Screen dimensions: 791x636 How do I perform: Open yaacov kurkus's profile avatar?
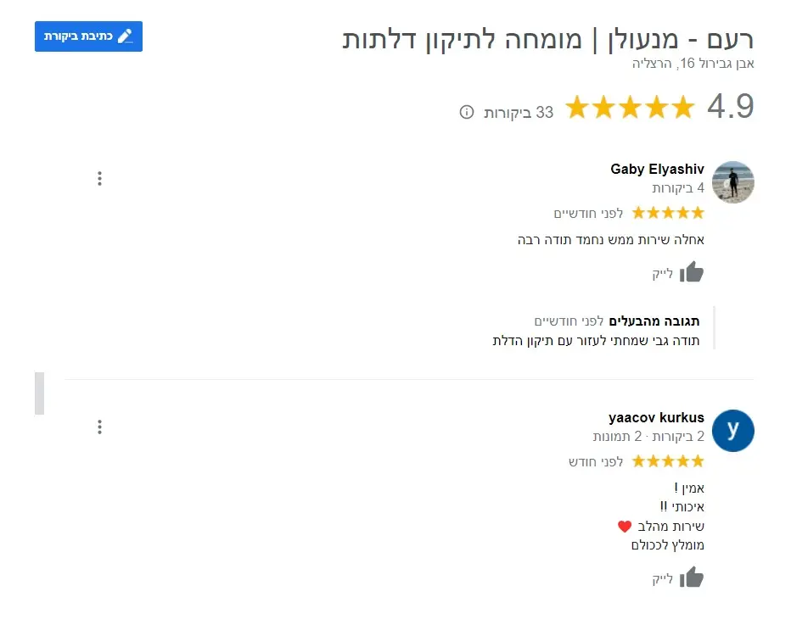pos(732,431)
